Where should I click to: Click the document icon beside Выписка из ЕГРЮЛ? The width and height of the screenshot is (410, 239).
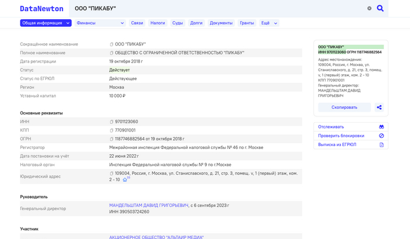coord(381,145)
